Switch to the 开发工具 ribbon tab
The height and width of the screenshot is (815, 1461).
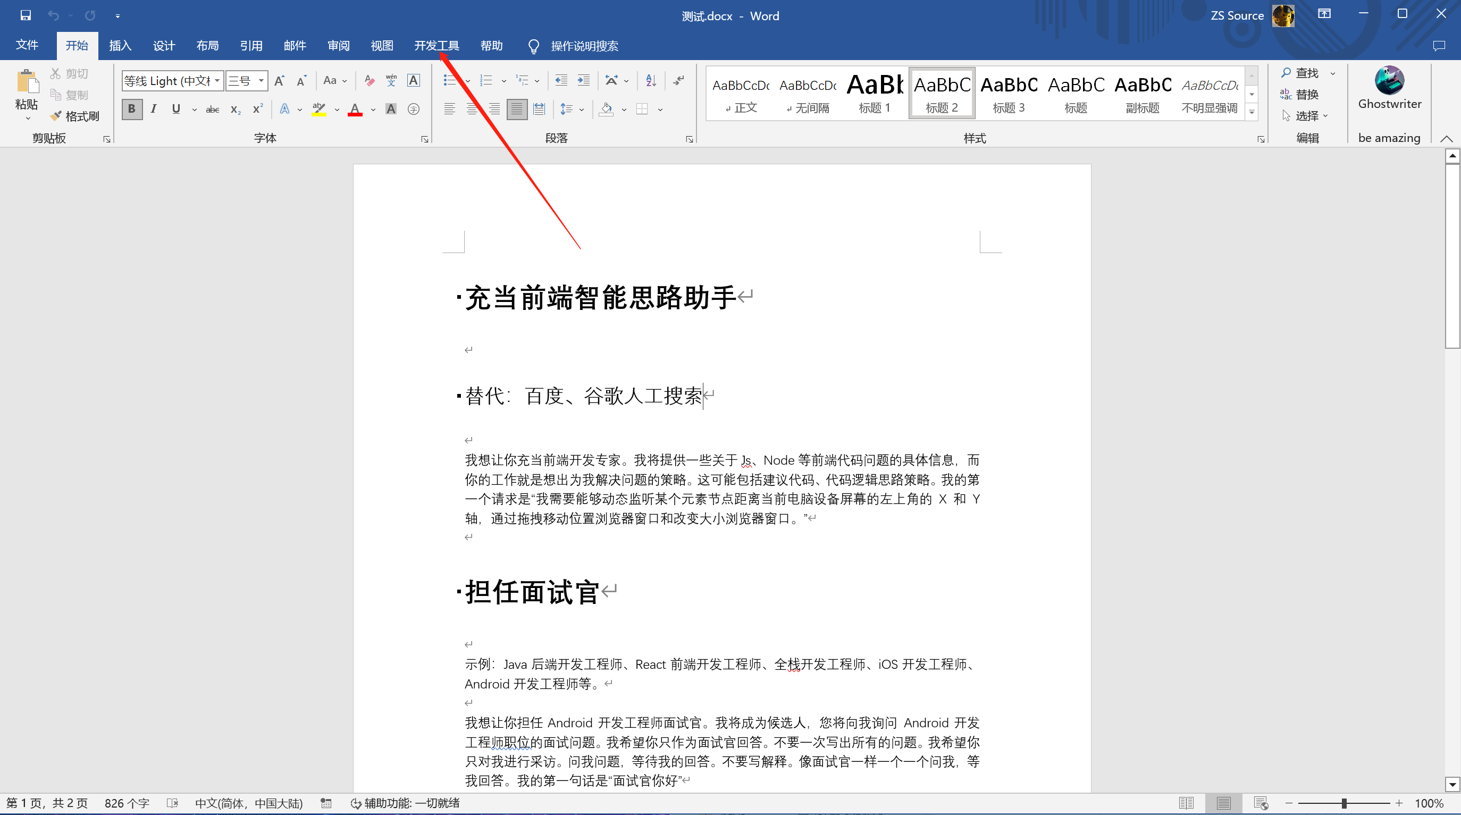(436, 45)
